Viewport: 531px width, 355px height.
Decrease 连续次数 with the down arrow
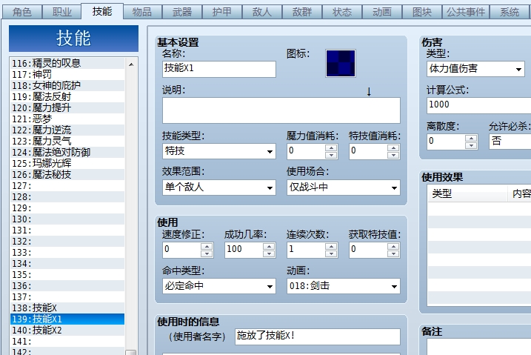[x=331, y=253]
